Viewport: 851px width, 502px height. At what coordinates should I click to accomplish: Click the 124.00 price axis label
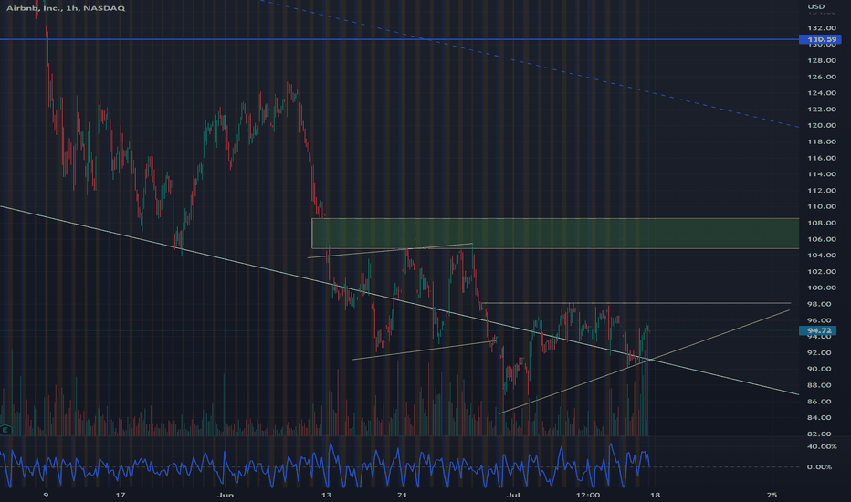coord(821,93)
